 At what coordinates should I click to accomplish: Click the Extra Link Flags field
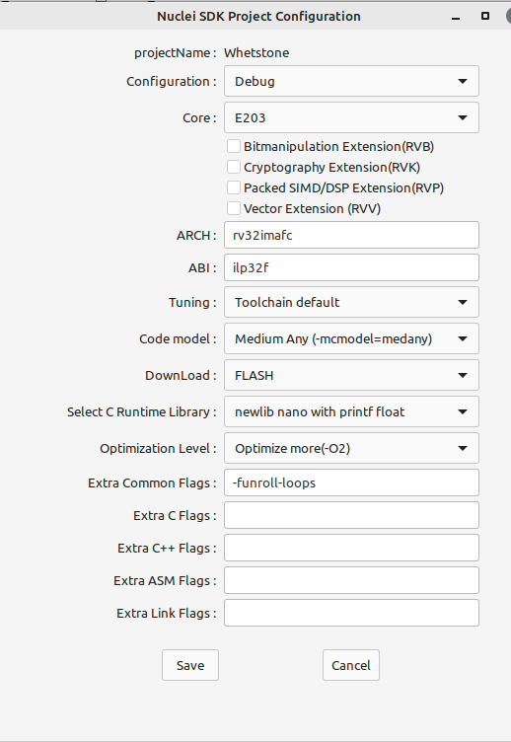pos(351,614)
